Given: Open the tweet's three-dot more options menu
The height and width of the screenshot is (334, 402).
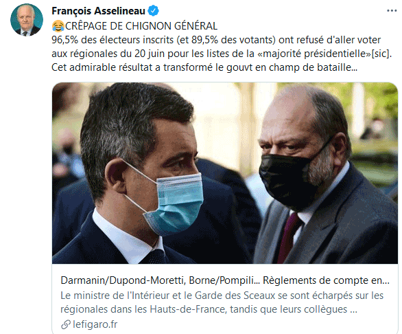Looking at the screenshot, I should click(392, 11).
